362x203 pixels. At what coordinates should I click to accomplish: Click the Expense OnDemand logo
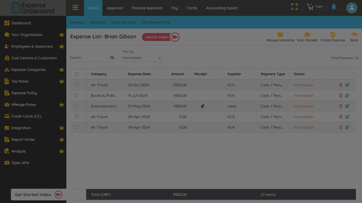pos(33,8)
